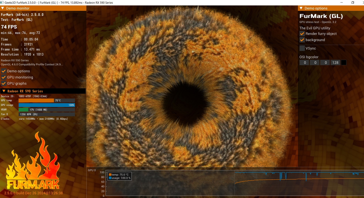364x198 pixels.
Task: Collapse the Radeon RX 590 Series section
Action: point(4,91)
